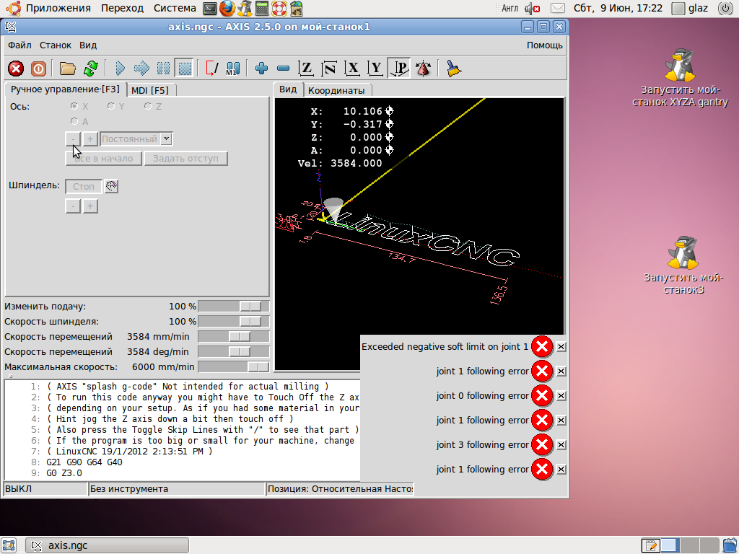Click G-code line 8 G21 G90 G64 G40
Image resolution: width=739 pixels, height=554 pixels.
(84, 462)
